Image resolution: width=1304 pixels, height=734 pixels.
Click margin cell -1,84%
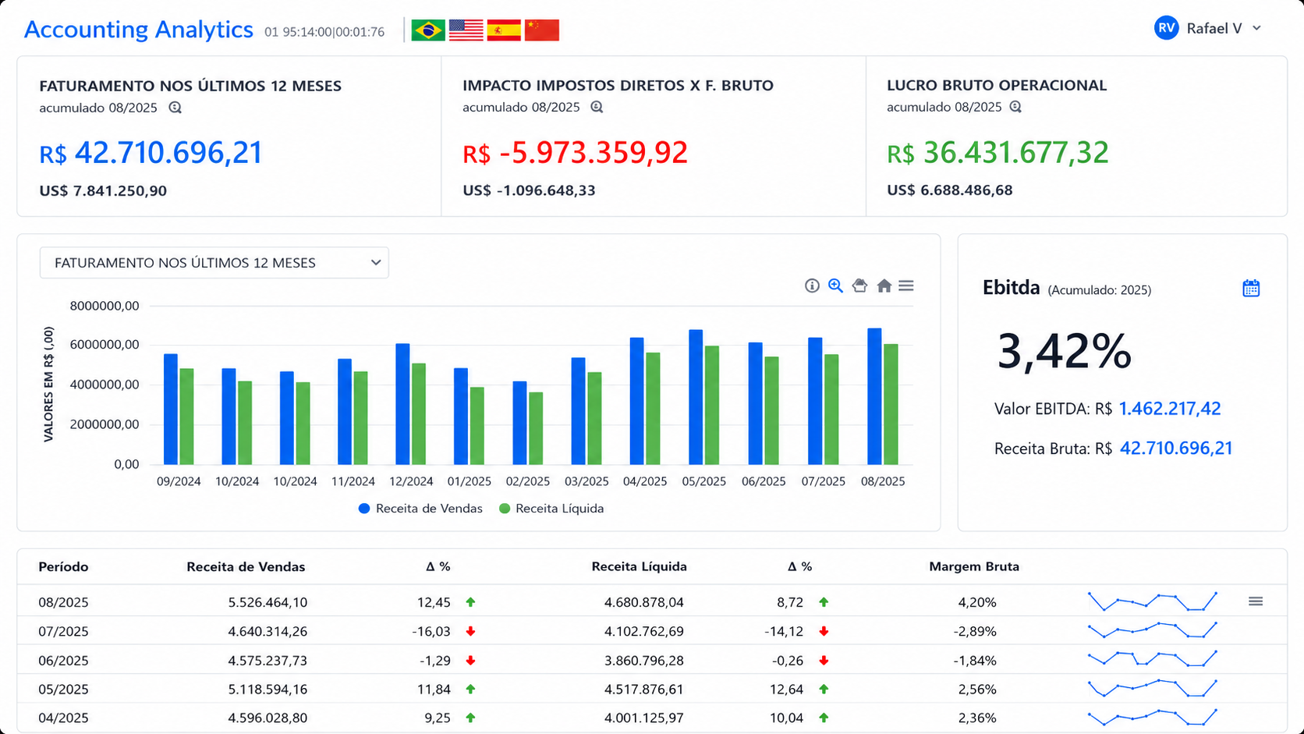[975, 661]
